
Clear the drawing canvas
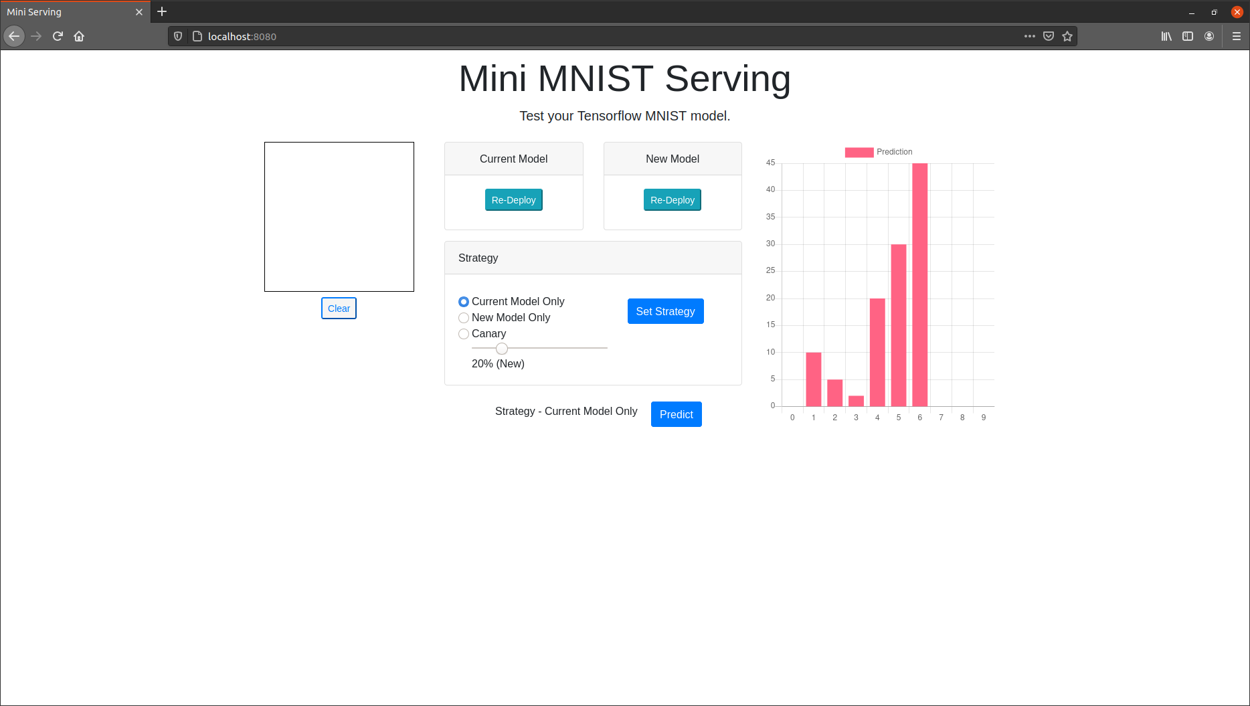pyautogui.click(x=339, y=308)
